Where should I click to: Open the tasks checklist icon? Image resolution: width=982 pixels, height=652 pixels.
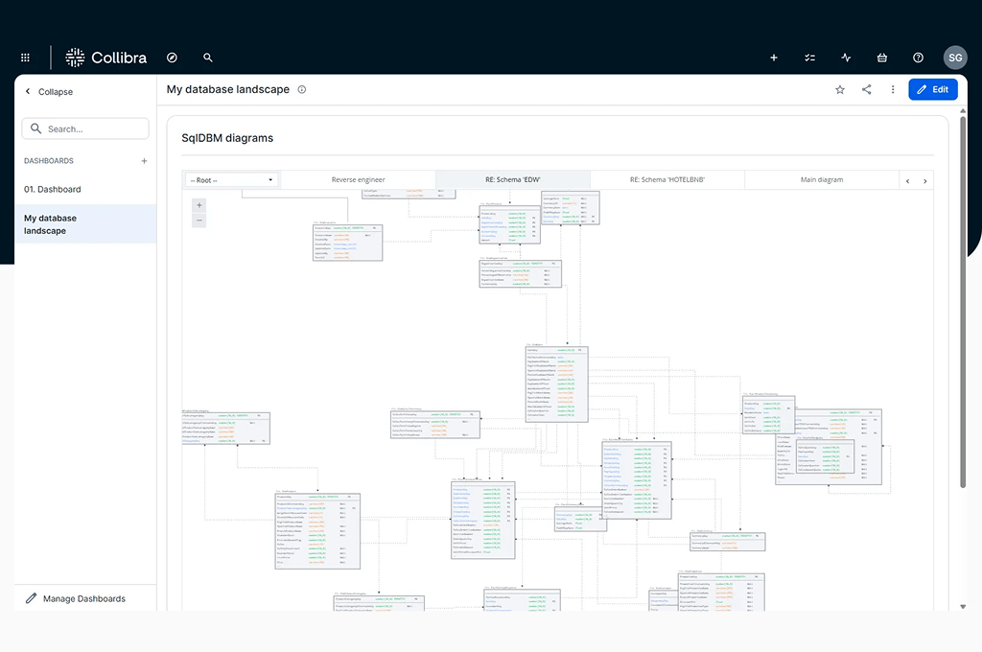[810, 58]
